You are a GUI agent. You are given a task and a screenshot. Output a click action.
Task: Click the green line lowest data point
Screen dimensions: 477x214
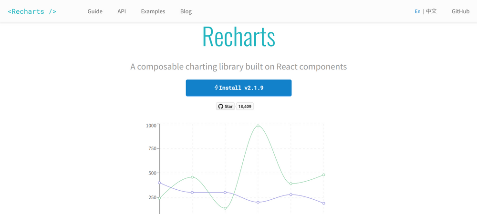coord(225,208)
